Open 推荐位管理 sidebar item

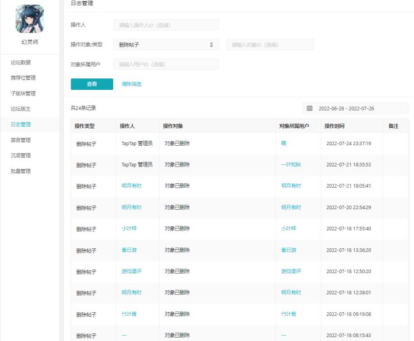23,78
